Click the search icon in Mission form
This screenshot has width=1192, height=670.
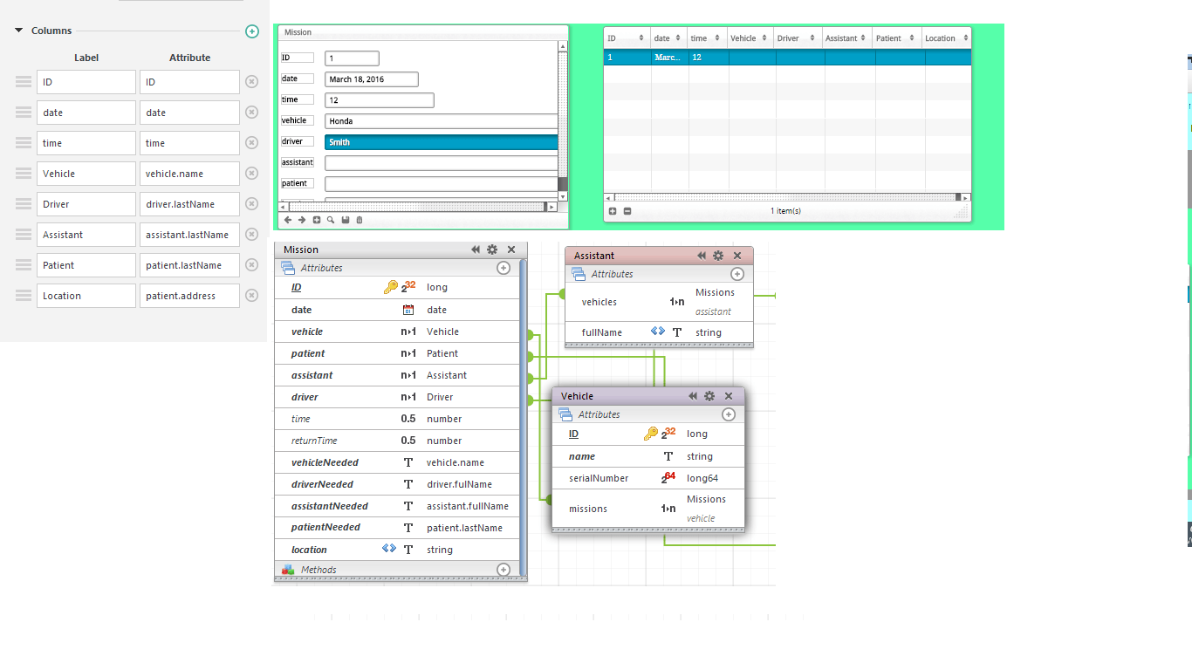tap(331, 220)
